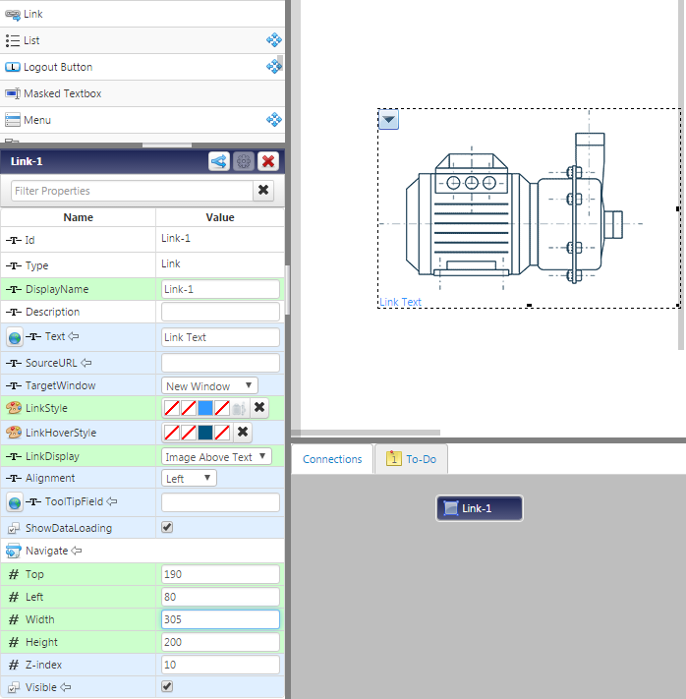Image resolution: width=686 pixels, height=699 pixels.
Task: Click the DisplayName input field
Action: (x=220, y=289)
